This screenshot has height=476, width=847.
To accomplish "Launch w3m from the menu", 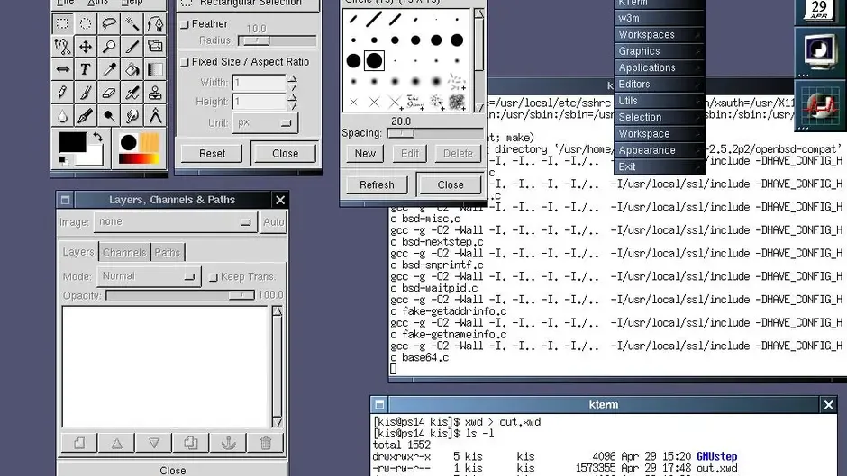I will pyautogui.click(x=659, y=18).
